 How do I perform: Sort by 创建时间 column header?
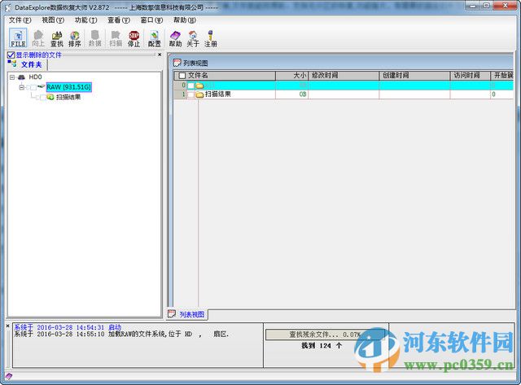(x=414, y=76)
